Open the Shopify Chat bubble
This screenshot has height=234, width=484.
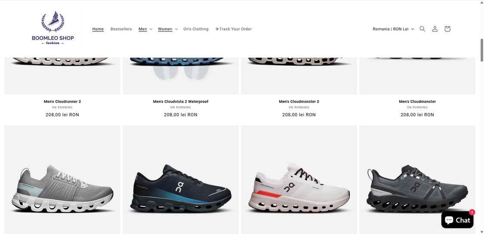point(457,220)
